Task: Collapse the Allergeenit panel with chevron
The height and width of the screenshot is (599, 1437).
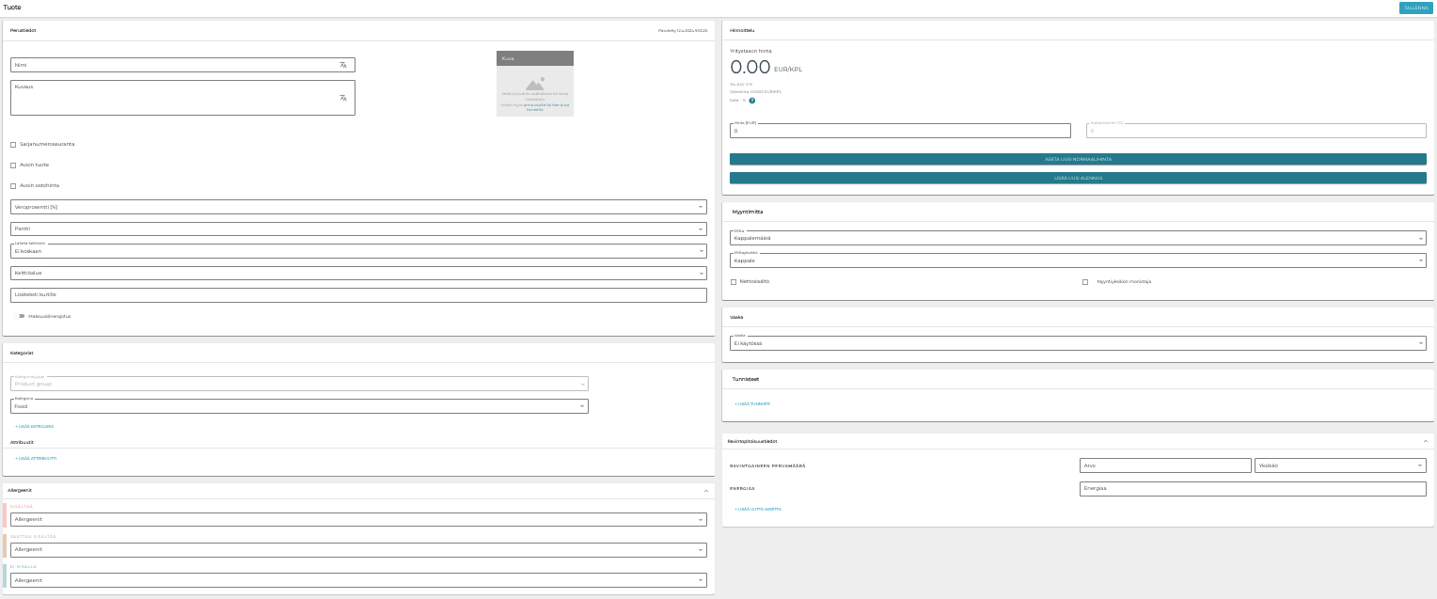Action: pyautogui.click(x=706, y=491)
